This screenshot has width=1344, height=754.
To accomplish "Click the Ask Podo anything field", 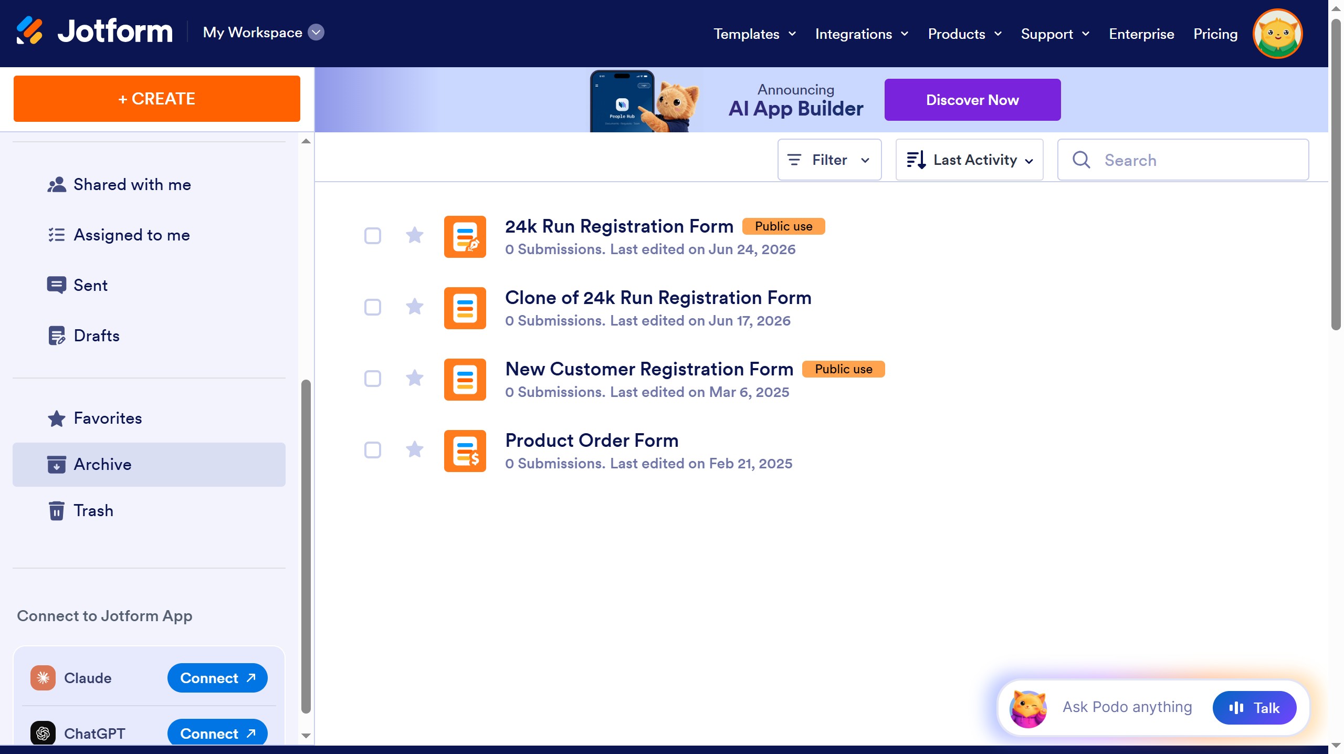I will 1127,707.
